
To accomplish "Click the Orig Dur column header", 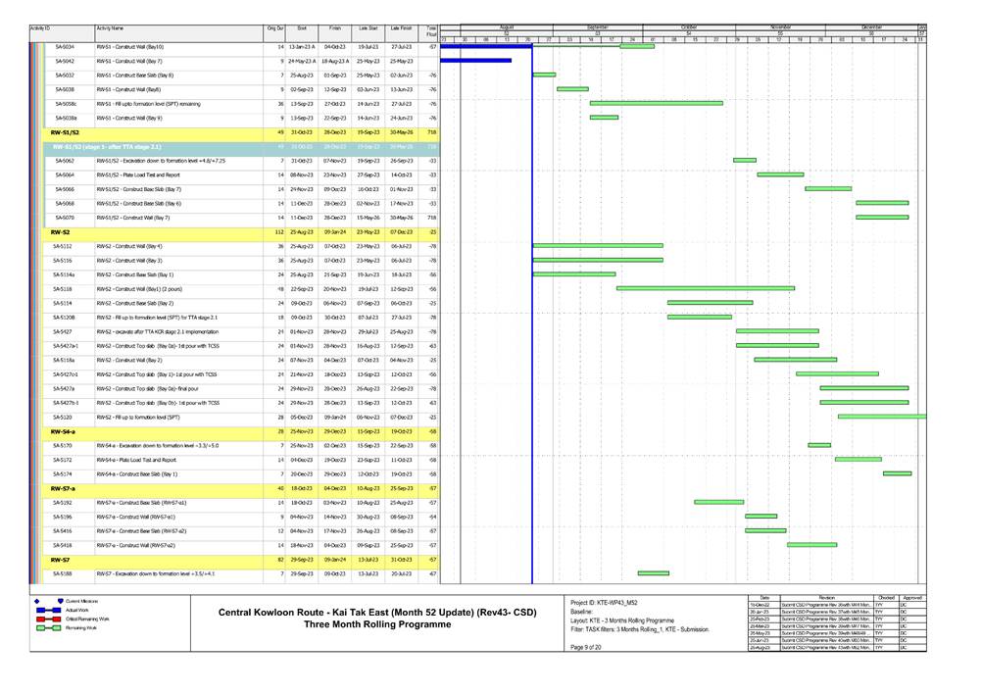I will coord(275,30).
